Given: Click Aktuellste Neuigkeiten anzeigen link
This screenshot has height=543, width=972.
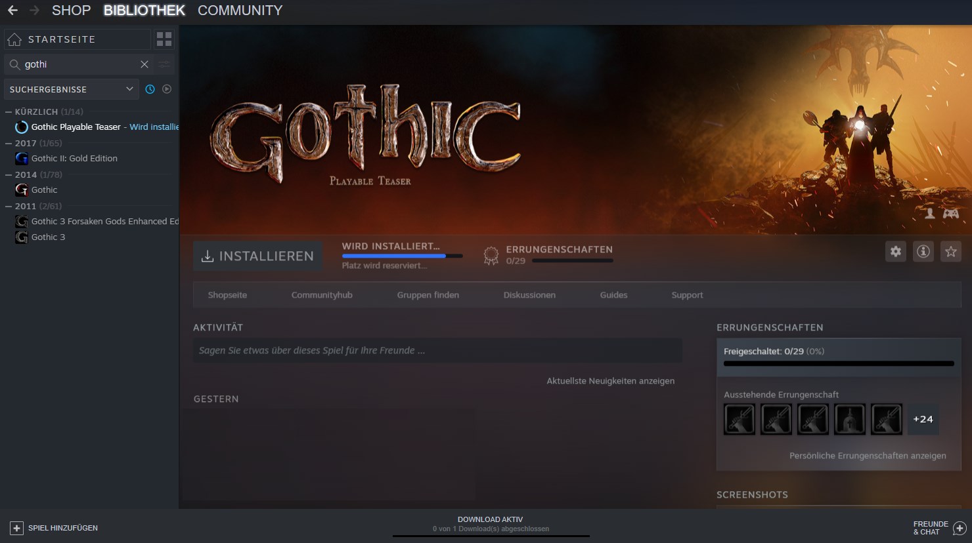Looking at the screenshot, I should point(611,381).
